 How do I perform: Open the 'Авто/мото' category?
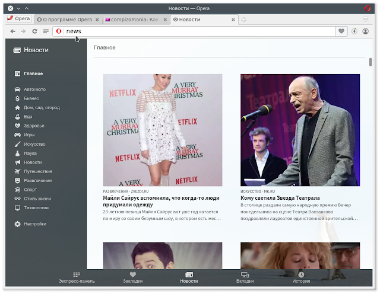[30, 90]
